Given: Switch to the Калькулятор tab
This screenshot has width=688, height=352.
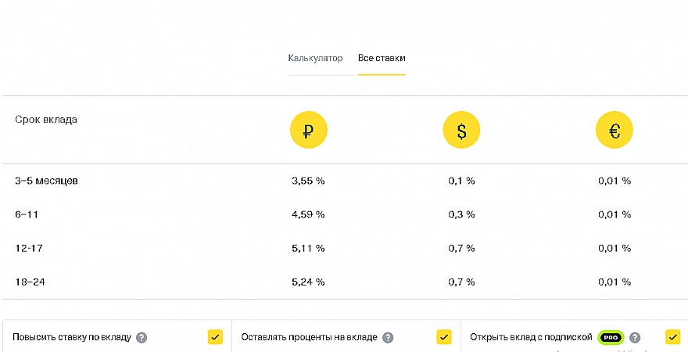Looking at the screenshot, I should tap(315, 59).
